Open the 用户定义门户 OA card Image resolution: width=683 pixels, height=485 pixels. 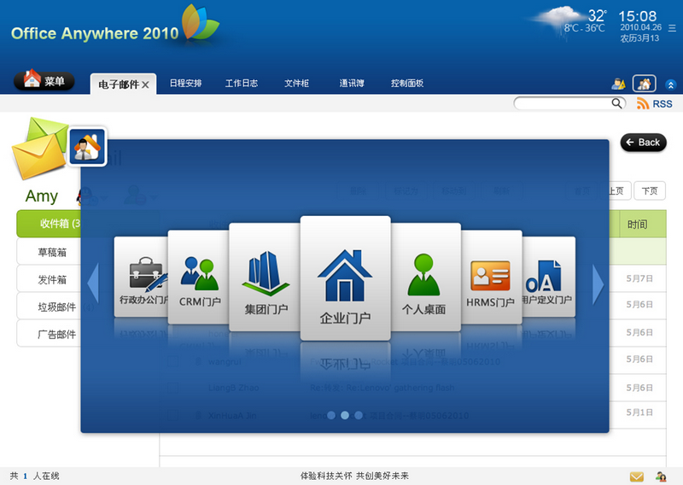tap(548, 278)
